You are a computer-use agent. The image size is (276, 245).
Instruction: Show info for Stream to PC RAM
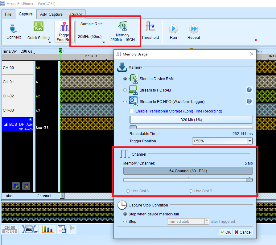(x=249, y=90)
